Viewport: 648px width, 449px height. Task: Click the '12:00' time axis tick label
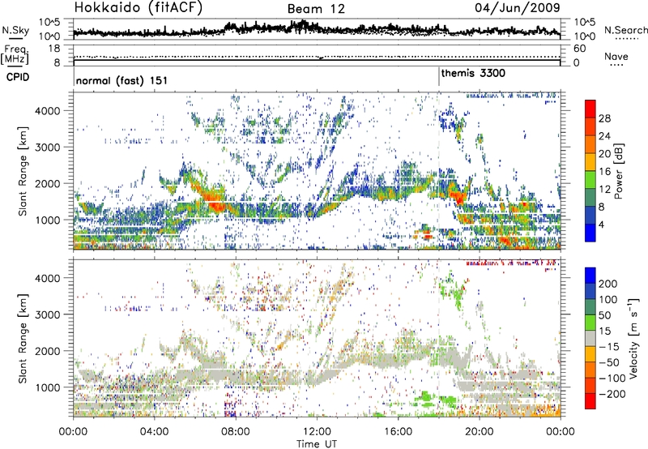(317, 432)
